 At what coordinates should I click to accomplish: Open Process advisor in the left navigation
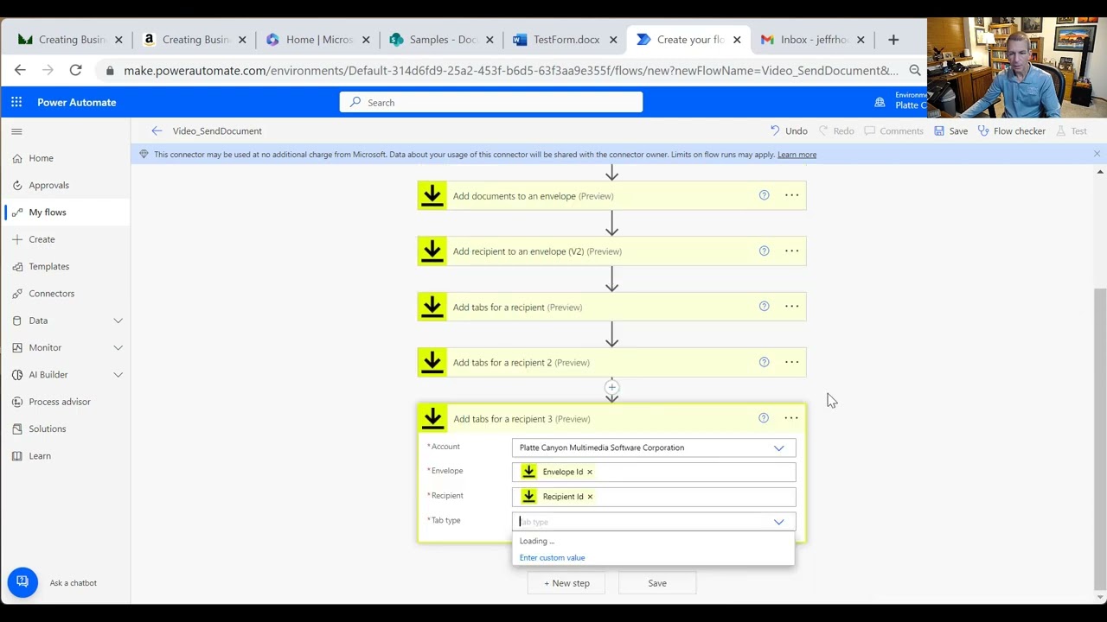coord(66,402)
